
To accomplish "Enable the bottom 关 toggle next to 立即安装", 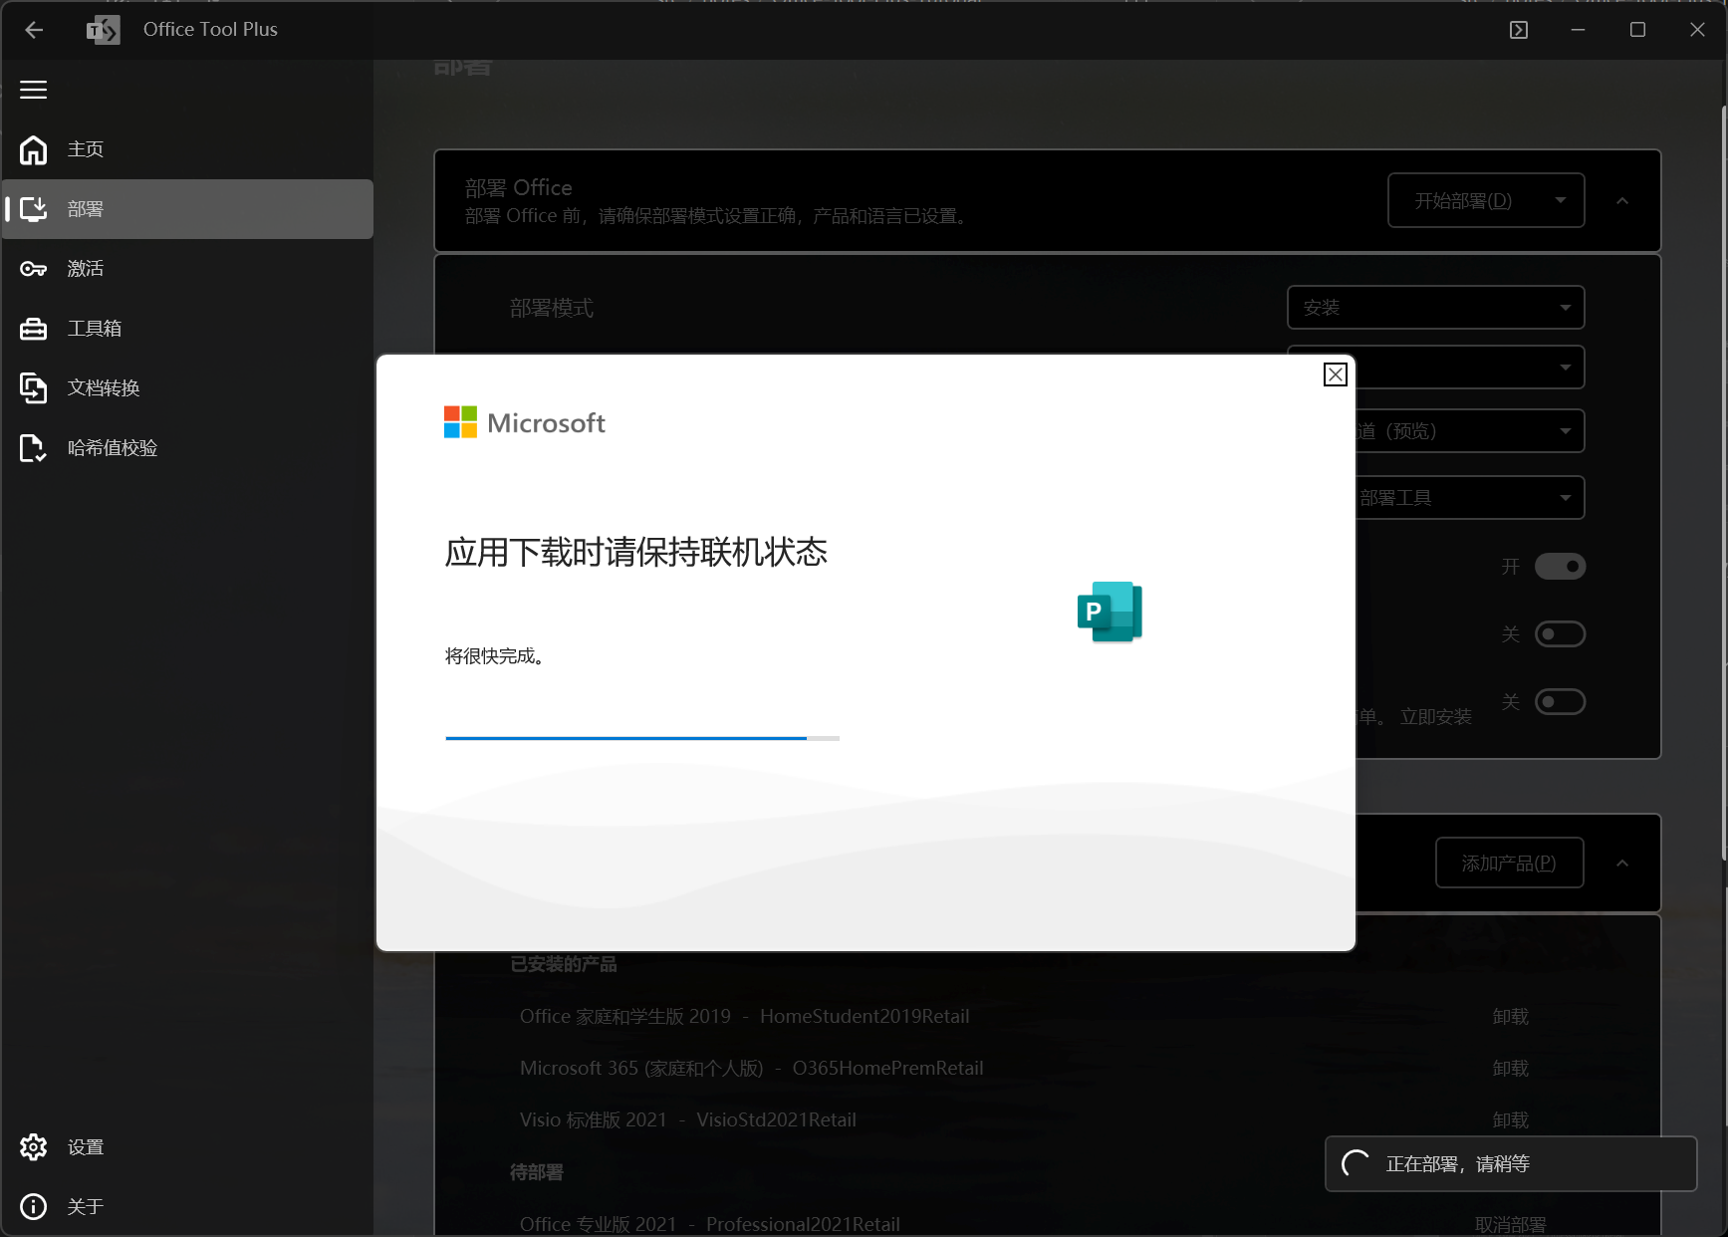I will 1560,702.
